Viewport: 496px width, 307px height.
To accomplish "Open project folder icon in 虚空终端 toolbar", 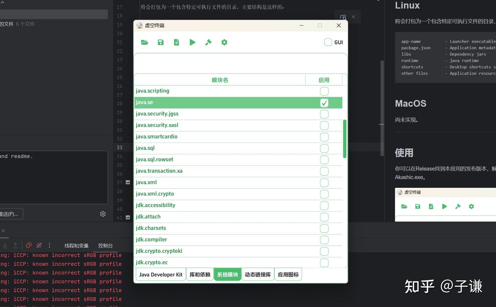I will point(145,42).
